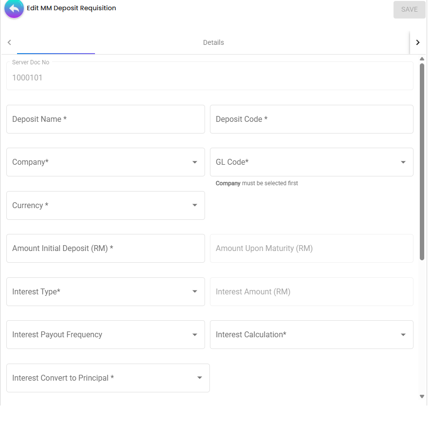Expand the Interest Convert to Principal dropdown
The image size is (432, 425).
tap(199, 378)
